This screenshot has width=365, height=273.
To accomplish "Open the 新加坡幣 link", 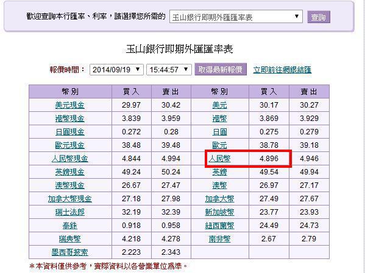I will pos(219,212).
